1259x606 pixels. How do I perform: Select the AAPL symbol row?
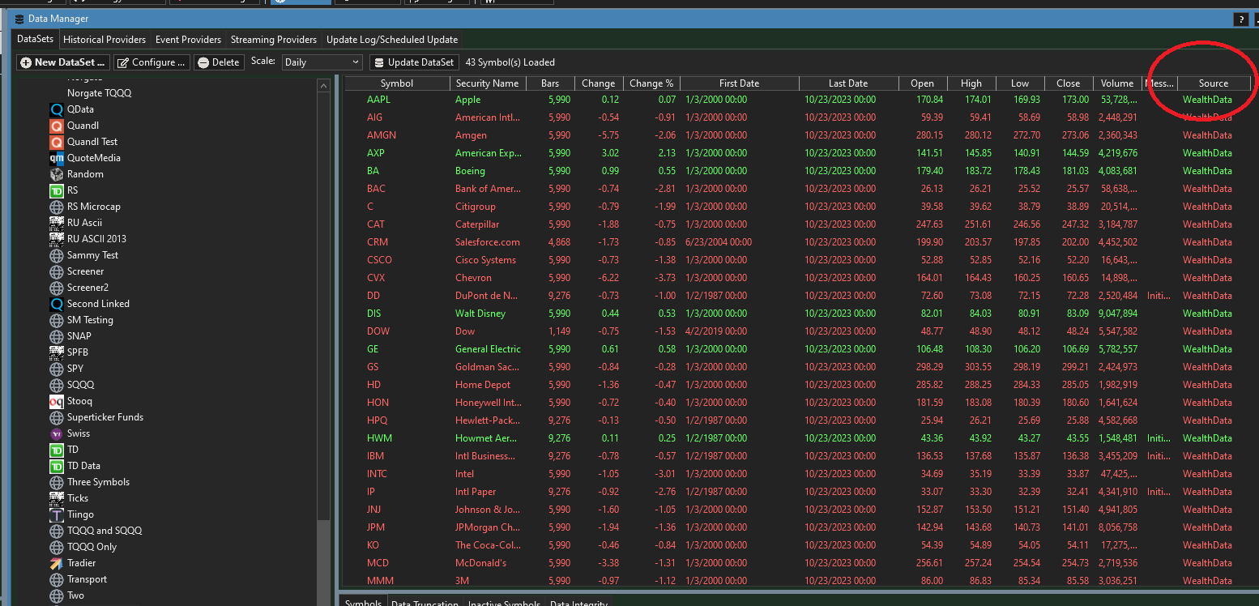pyautogui.click(x=797, y=100)
